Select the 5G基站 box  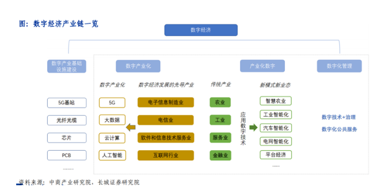point(67,103)
